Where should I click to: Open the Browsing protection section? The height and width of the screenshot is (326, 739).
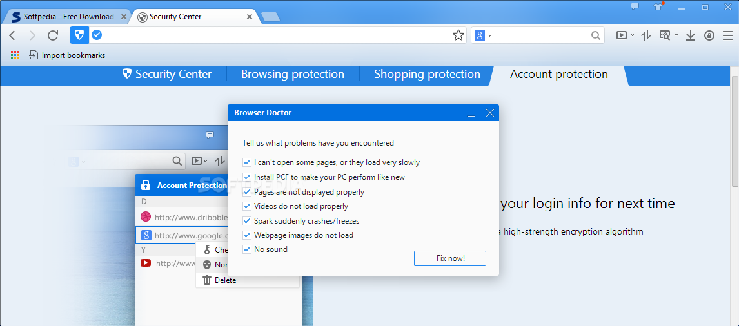click(293, 75)
